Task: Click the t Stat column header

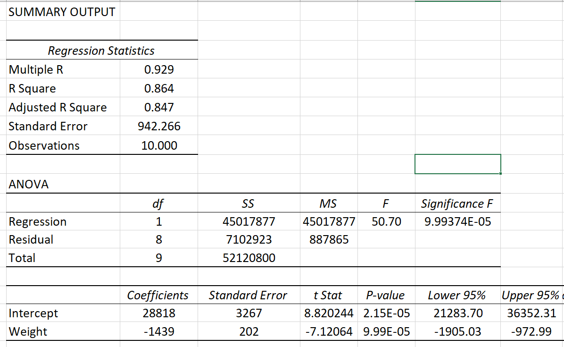Action: (329, 295)
